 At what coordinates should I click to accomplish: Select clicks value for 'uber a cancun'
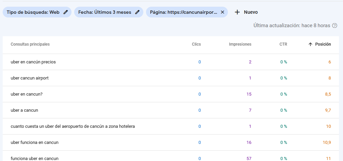tap(199, 110)
